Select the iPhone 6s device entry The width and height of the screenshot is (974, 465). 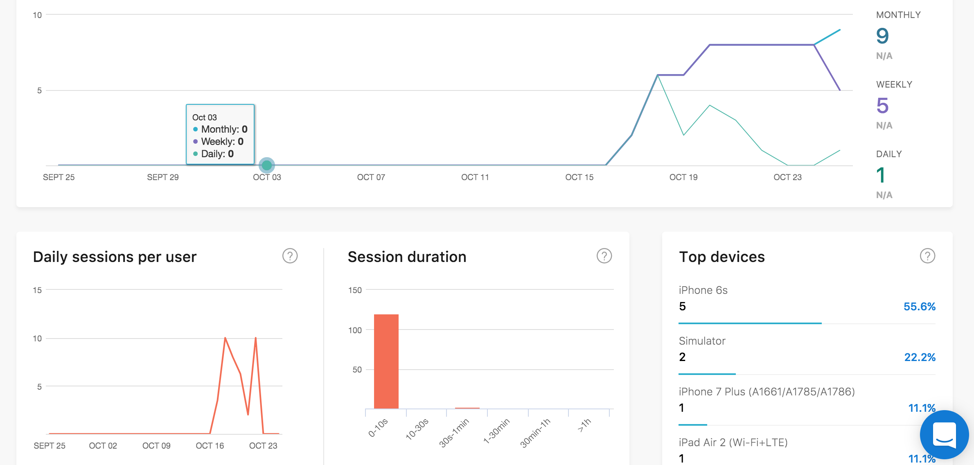807,303
